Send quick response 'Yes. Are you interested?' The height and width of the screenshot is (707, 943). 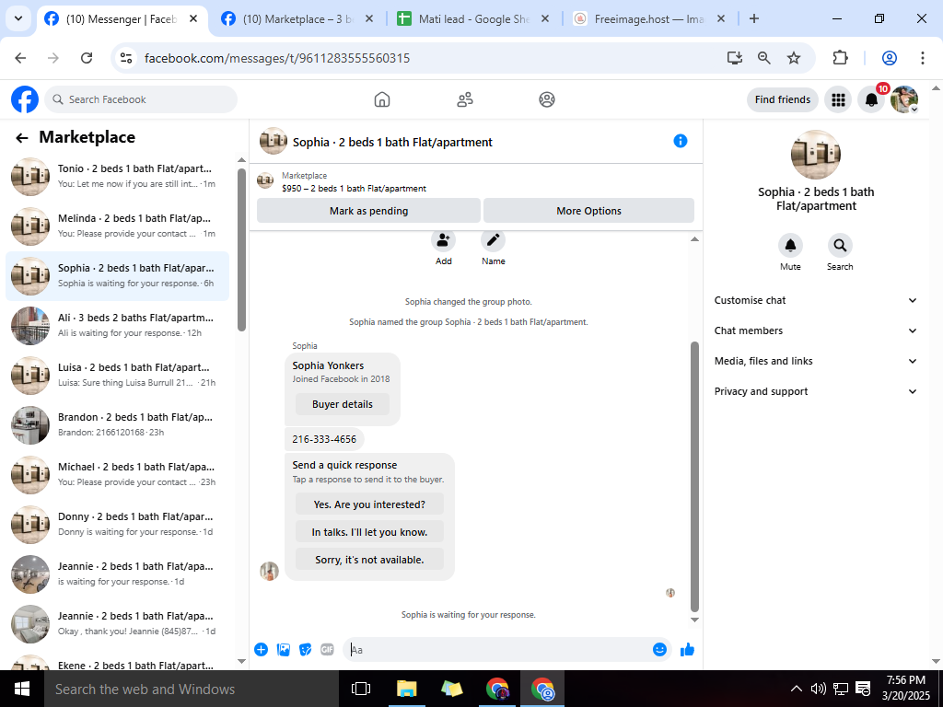[369, 504]
